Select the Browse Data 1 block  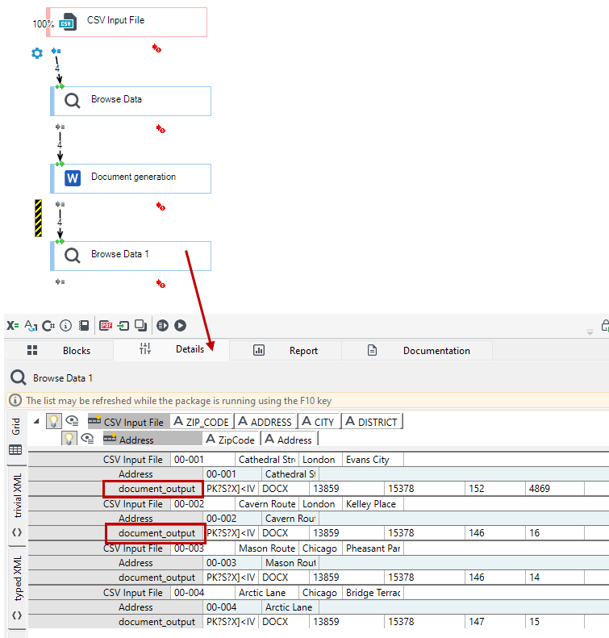131,256
